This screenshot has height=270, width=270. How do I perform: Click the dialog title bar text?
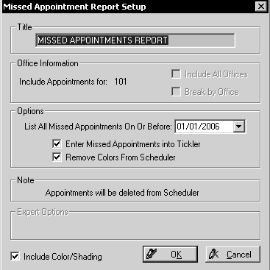74,7
